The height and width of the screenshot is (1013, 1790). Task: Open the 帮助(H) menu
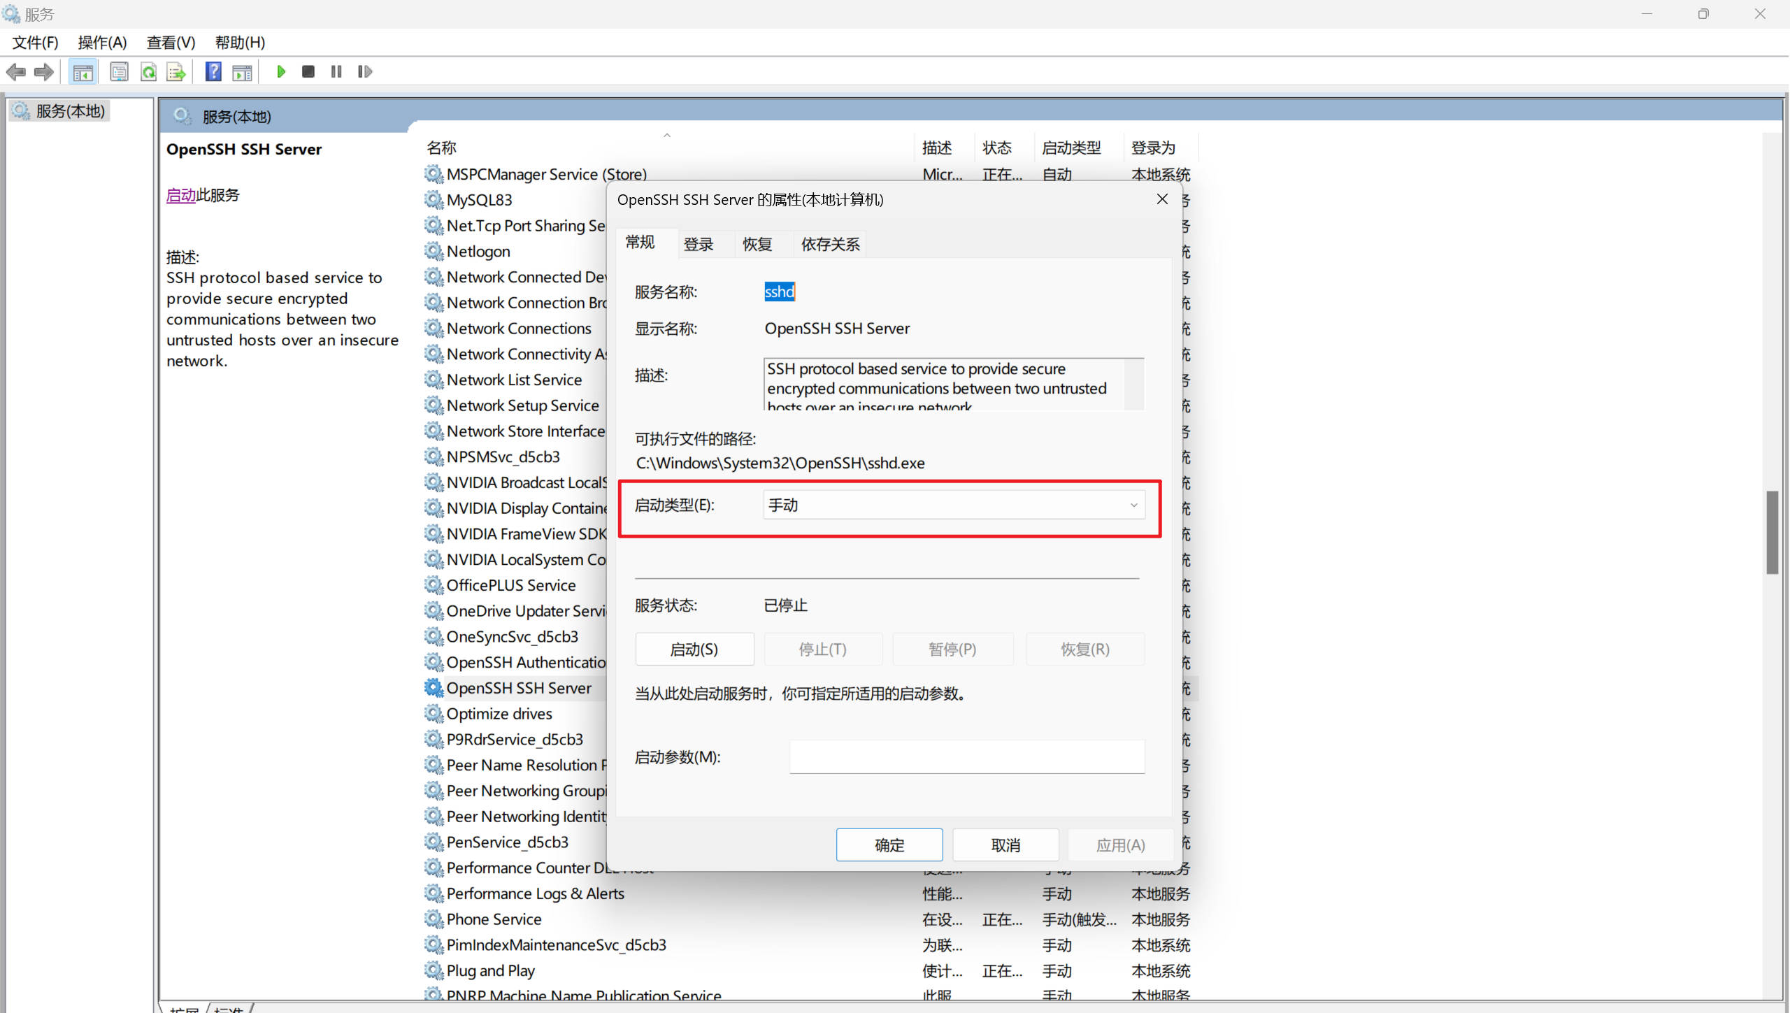click(240, 42)
